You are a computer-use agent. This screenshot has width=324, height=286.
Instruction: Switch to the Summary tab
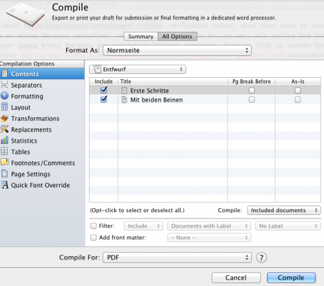pos(141,36)
